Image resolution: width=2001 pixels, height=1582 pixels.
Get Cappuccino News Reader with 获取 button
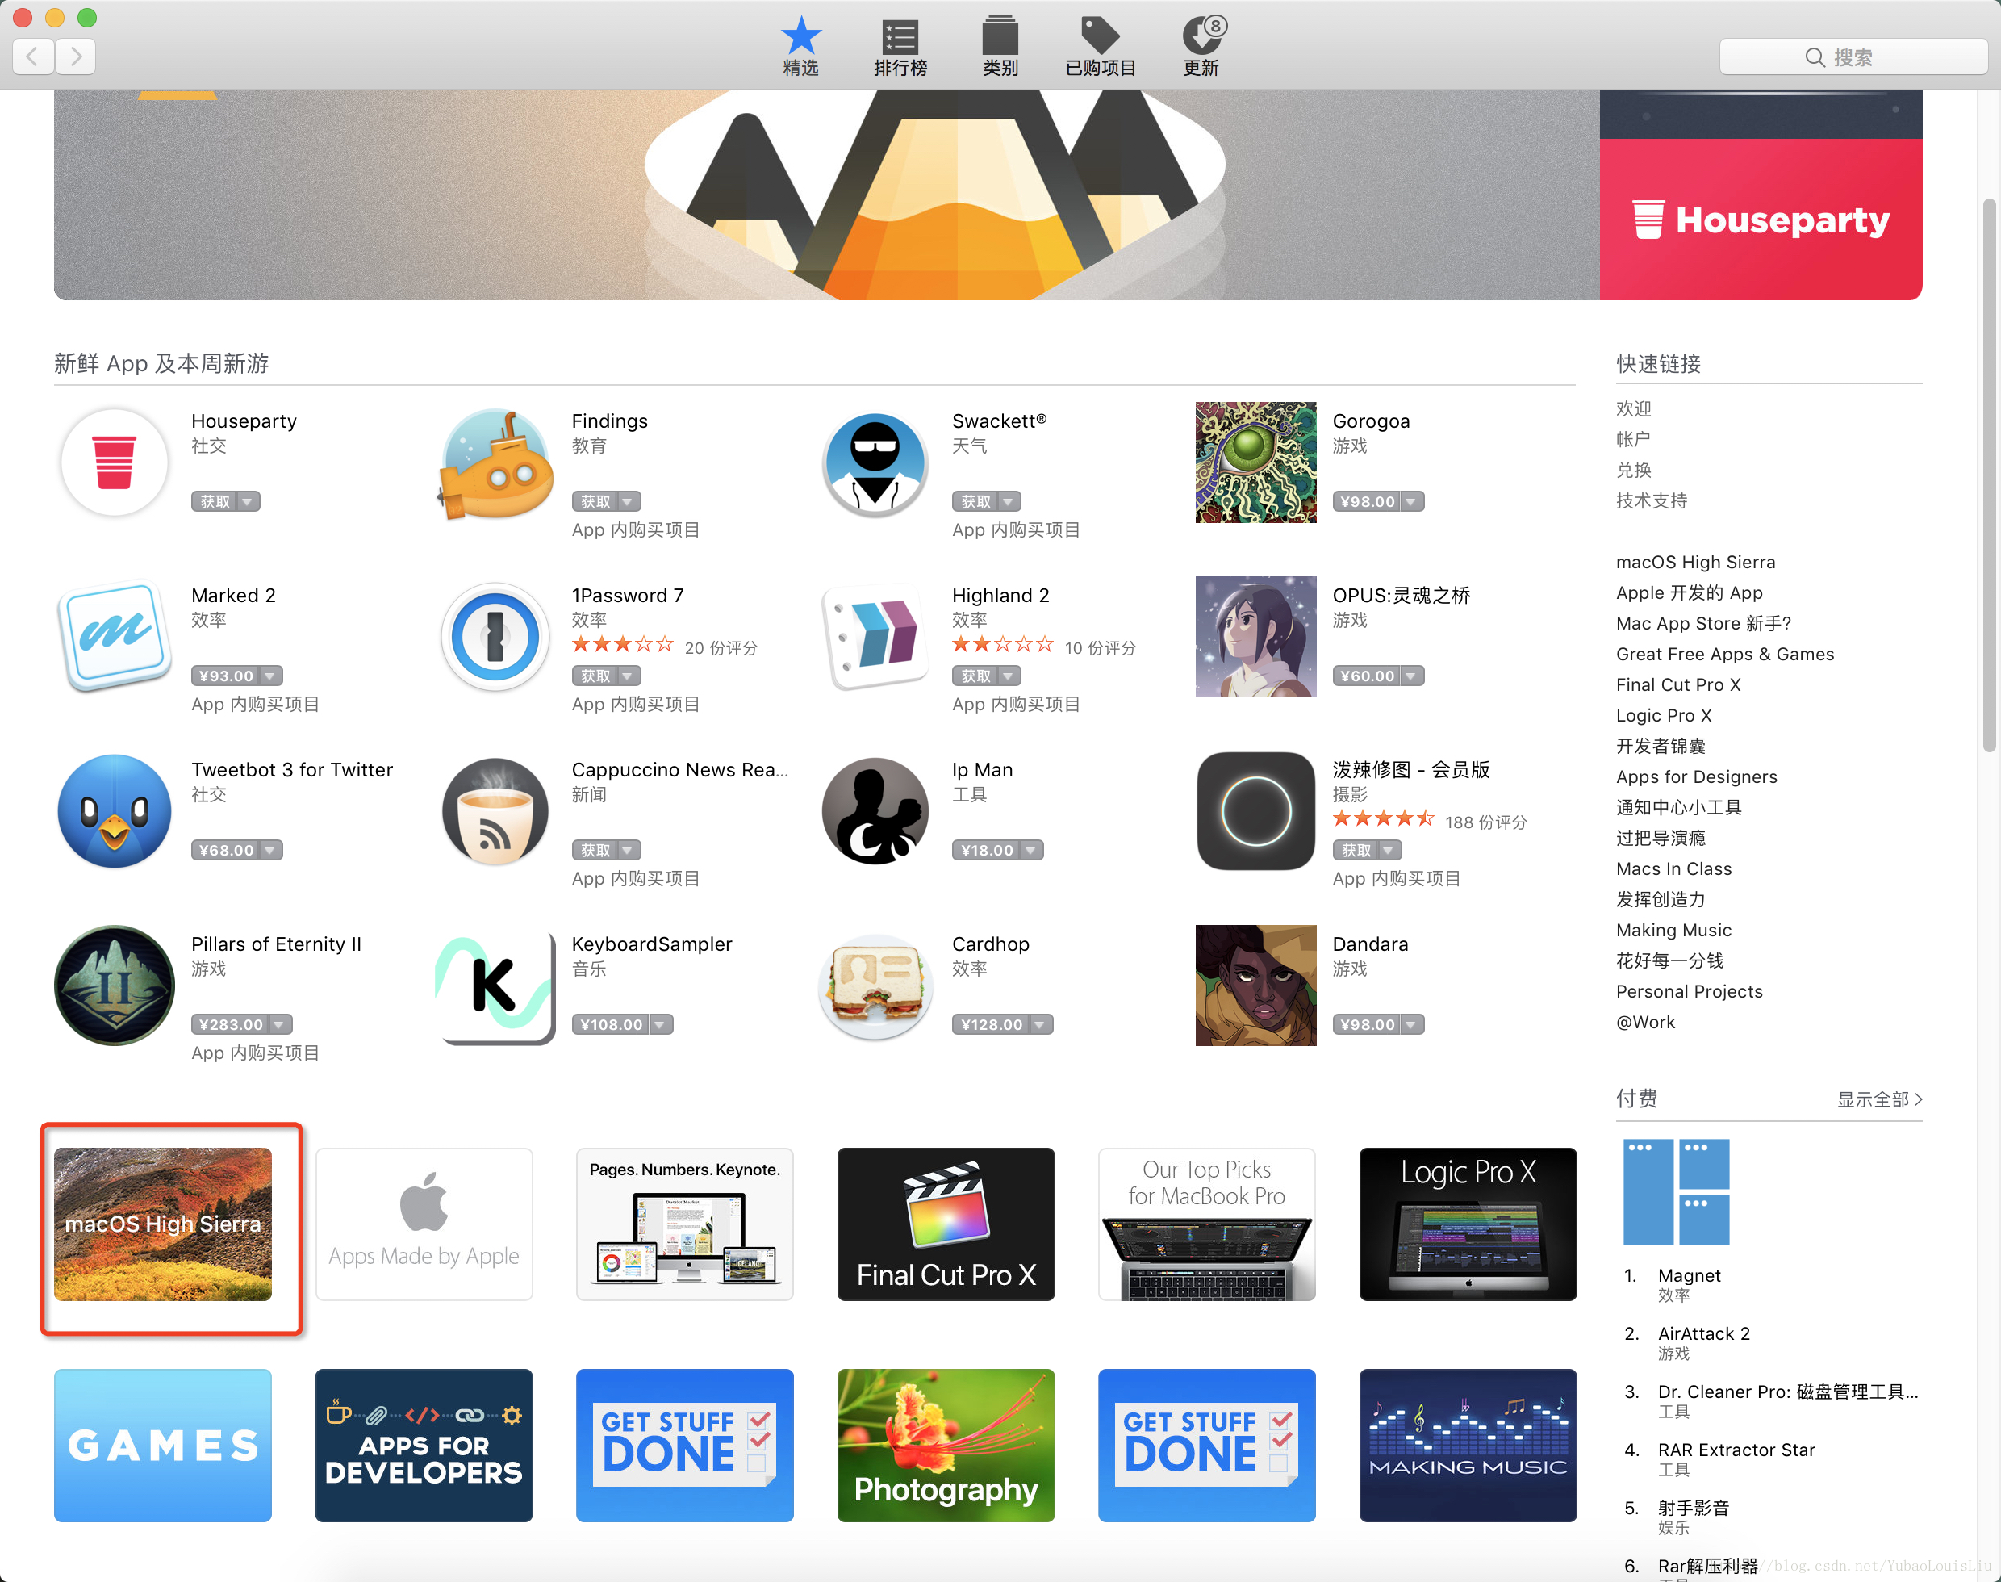tap(595, 850)
